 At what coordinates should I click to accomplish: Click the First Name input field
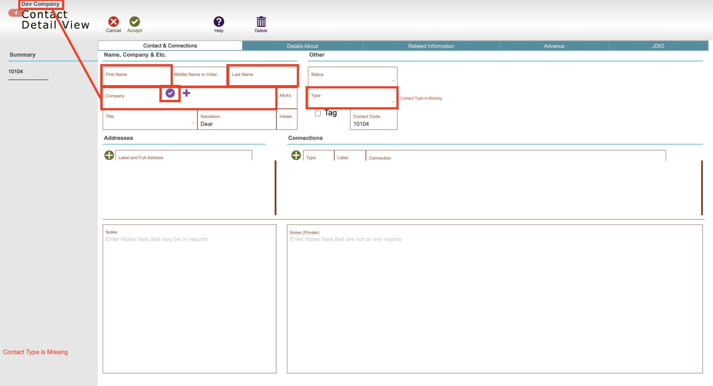click(137, 76)
